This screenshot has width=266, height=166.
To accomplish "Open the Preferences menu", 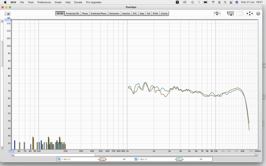I will pos(44,2).
